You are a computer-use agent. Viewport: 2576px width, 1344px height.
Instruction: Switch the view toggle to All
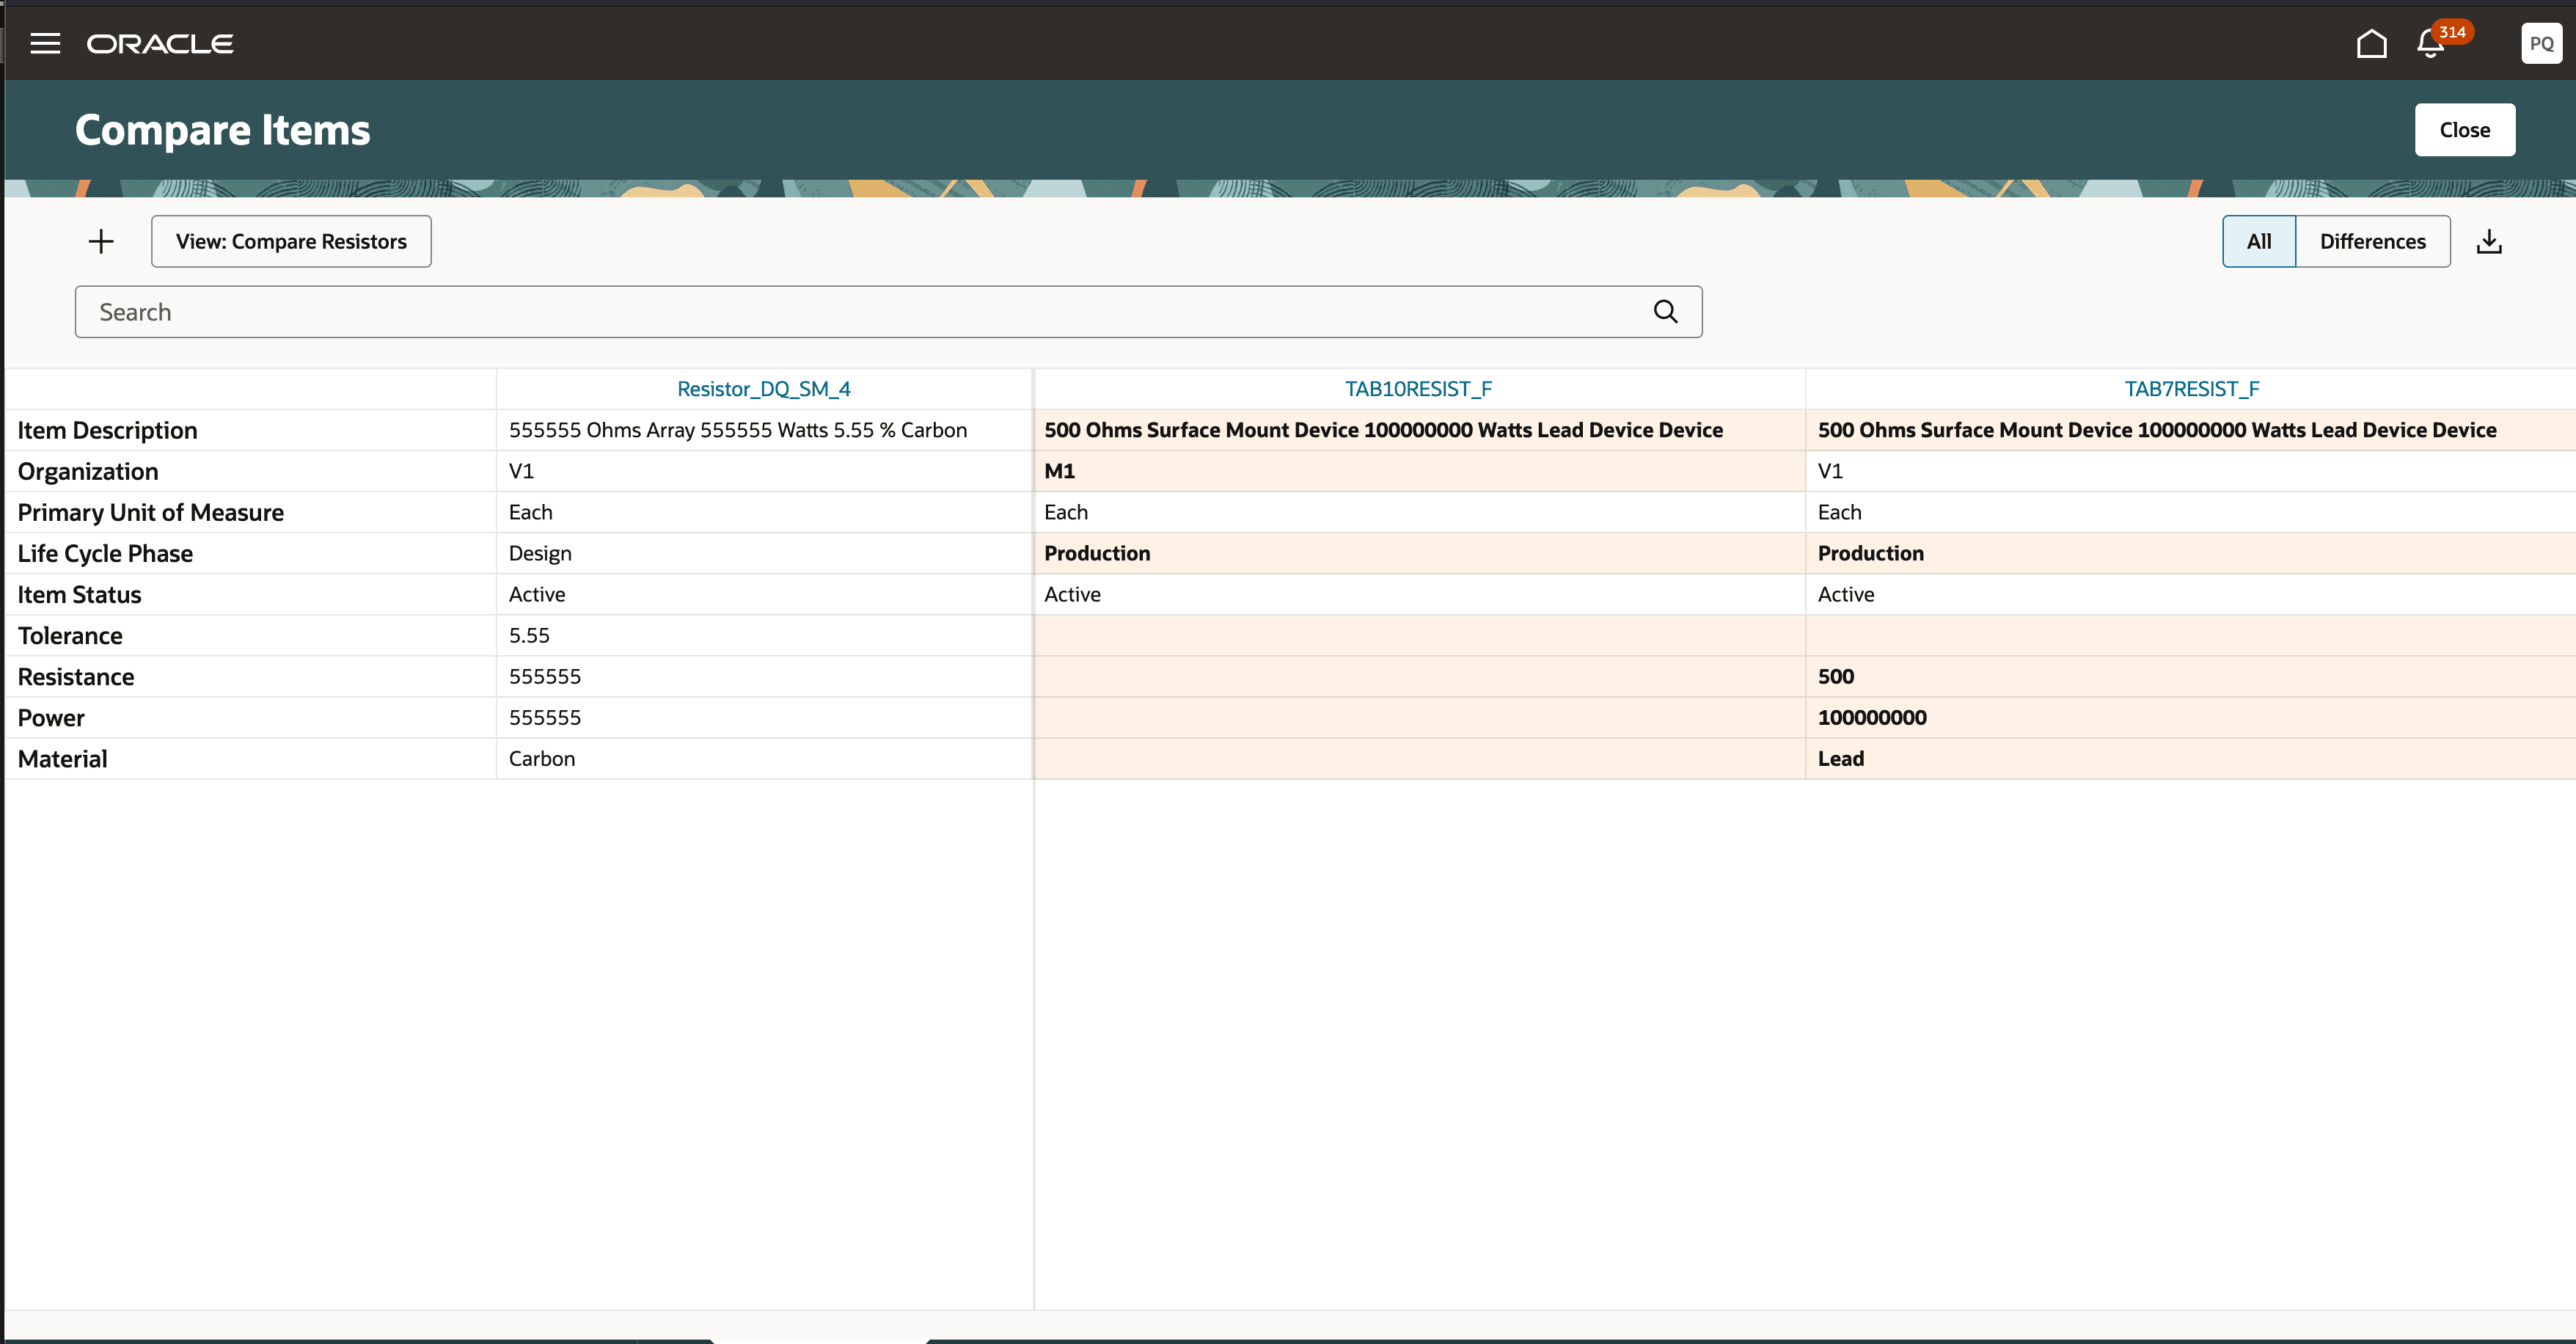[2258, 241]
